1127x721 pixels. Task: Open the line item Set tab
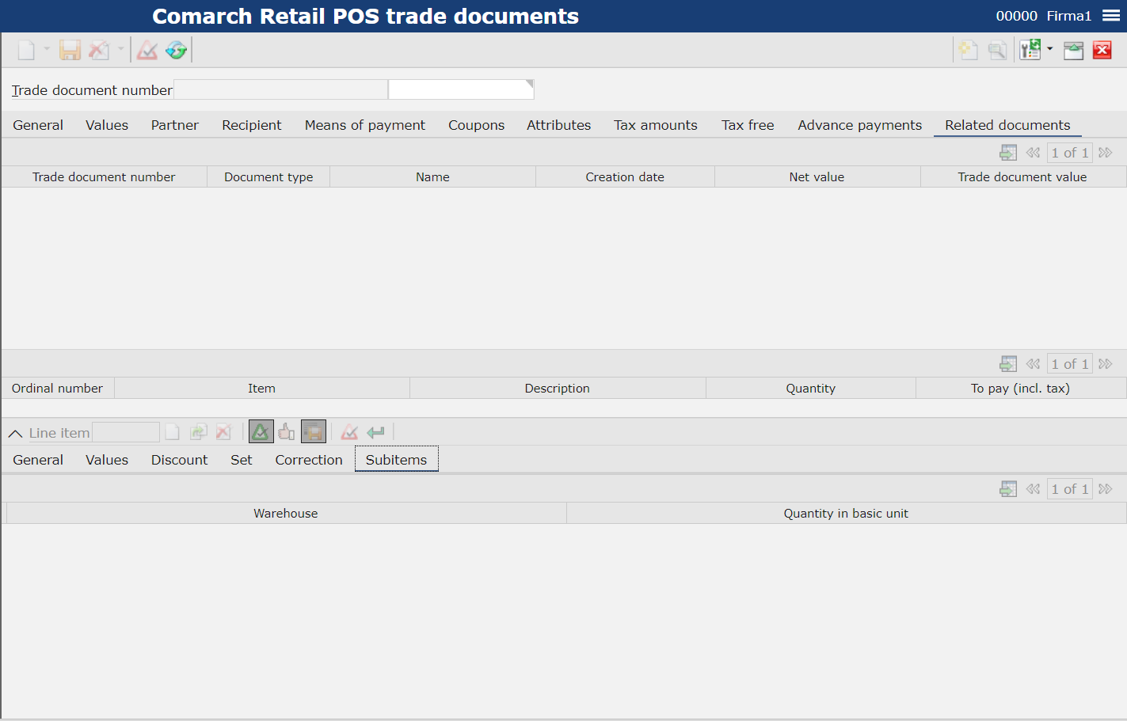242,460
